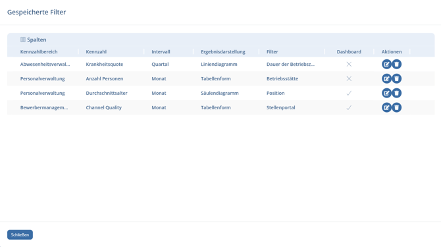Sort by Intervall column header
441x247 pixels.
(x=161, y=52)
